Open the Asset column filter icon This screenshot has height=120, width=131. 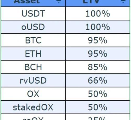(59, 1)
